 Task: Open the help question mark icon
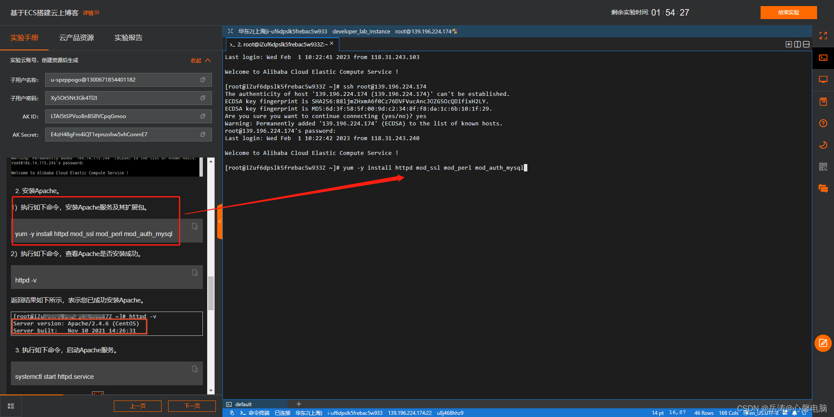point(823,123)
